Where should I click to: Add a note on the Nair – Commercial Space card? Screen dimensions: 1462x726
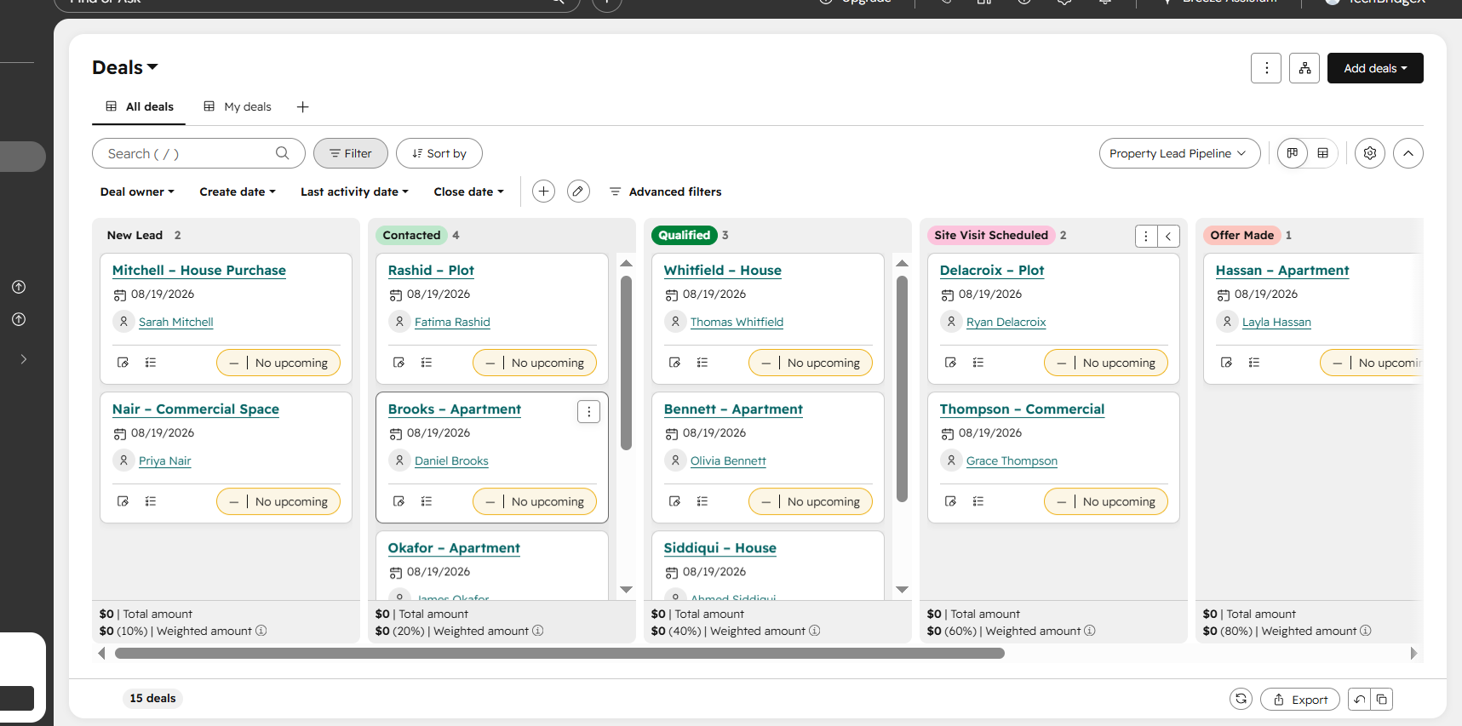pyautogui.click(x=123, y=501)
